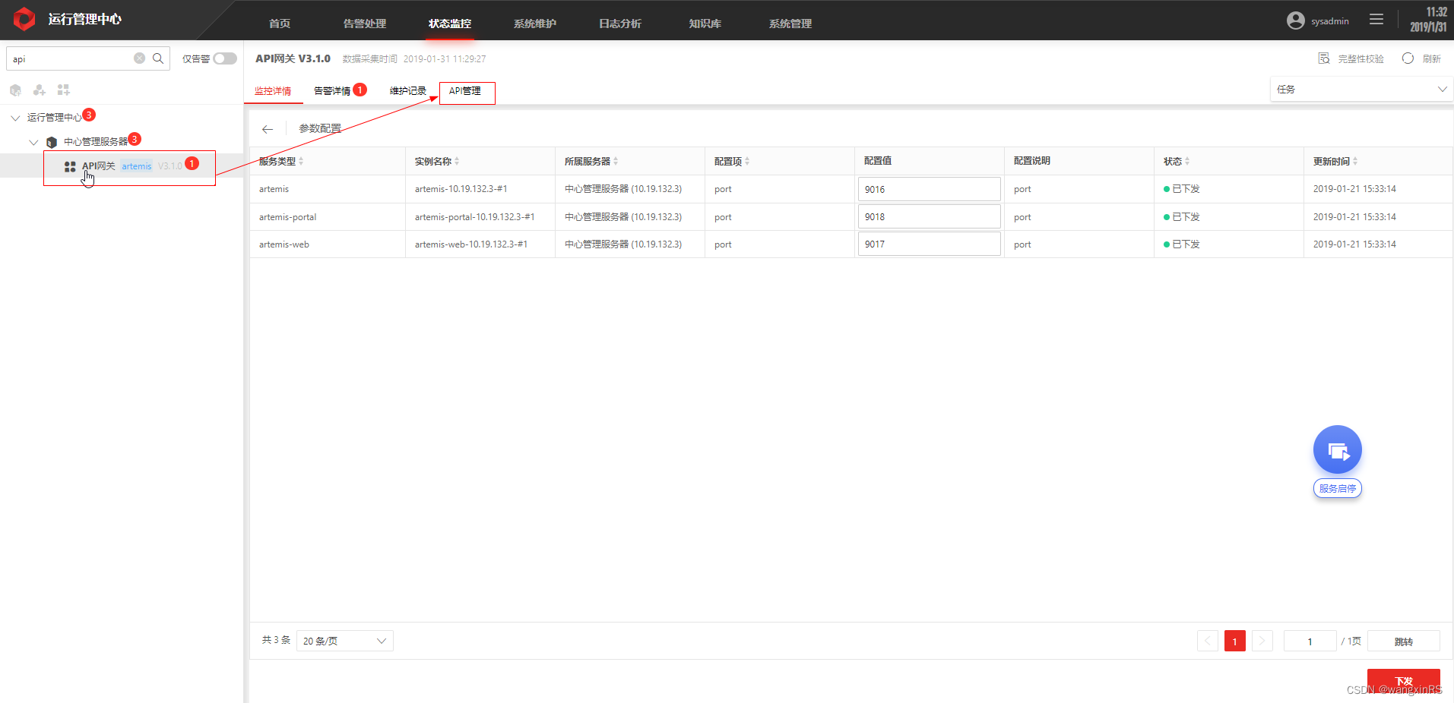This screenshot has height=703, width=1454.
Task: Click the artemis-portal service type cell
Action: [287, 217]
